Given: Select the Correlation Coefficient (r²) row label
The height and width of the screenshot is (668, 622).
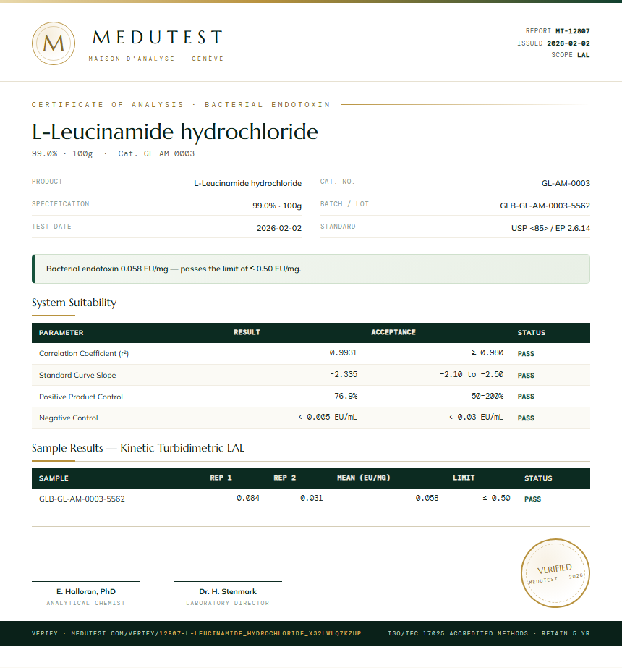Looking at the screenshot, I should point(84,354).
